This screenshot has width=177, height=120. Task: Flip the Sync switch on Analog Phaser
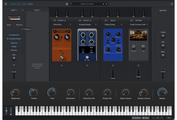point(83,50)
